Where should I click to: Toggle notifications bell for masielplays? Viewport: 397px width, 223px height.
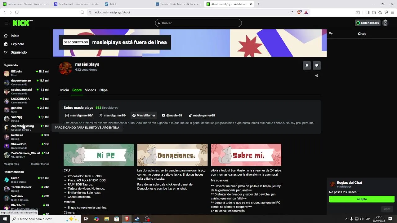[x=307, y=65]
